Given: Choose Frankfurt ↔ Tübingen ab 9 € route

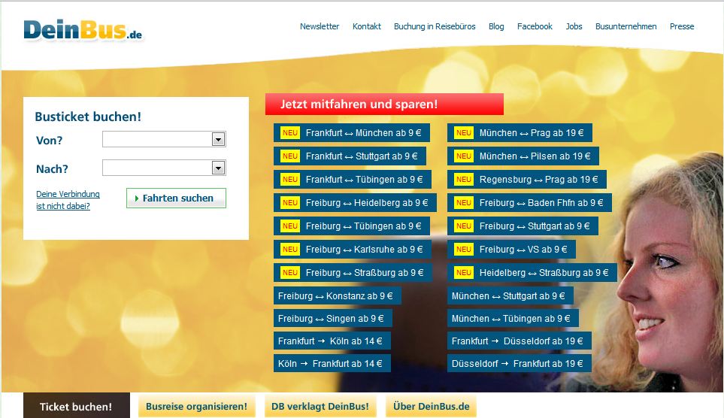Looking at the screenshot, I should pyautogui.click(x=353, y=179).
